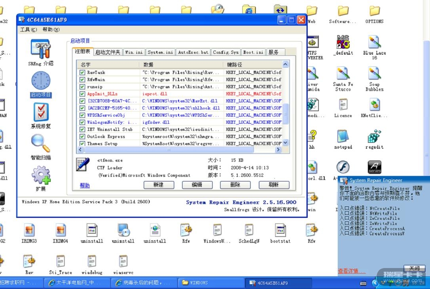Click the 刷新 button
430x289 pixels.
coord(274,185)
